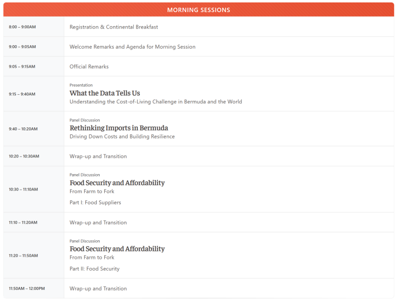Open What the Data Tells Us presentation
398x301 pixels.
[105, 93]
